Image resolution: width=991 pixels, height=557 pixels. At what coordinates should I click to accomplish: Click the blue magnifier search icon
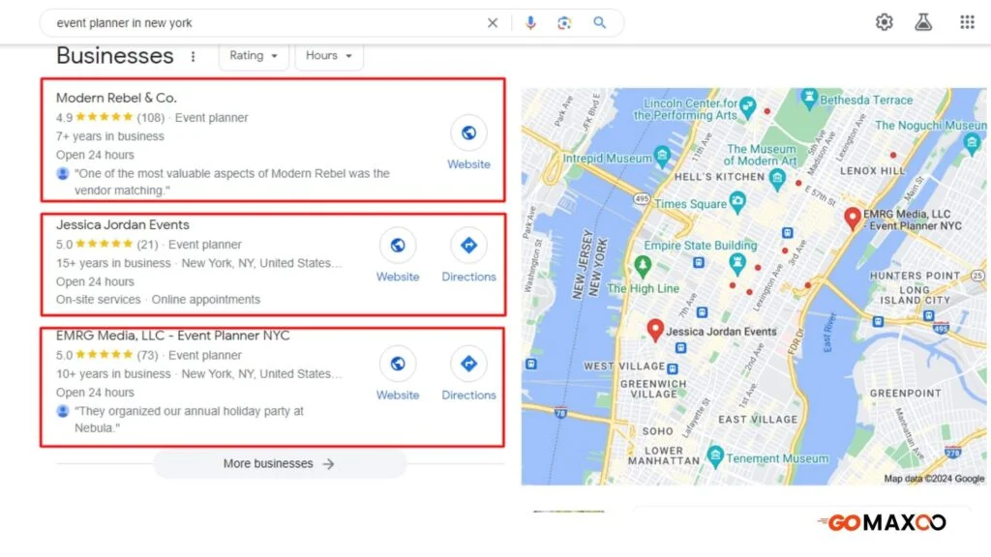click(599, 23)
